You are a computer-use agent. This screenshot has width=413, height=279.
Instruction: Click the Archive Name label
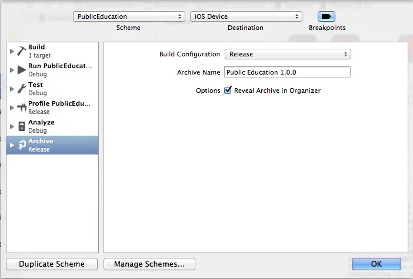point(199,72)
